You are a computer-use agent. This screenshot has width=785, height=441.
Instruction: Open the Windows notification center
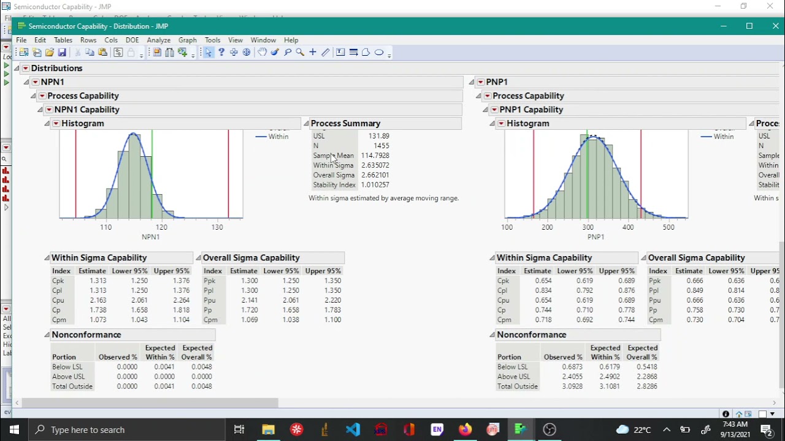pyautogui.click(x=767, y=430)
